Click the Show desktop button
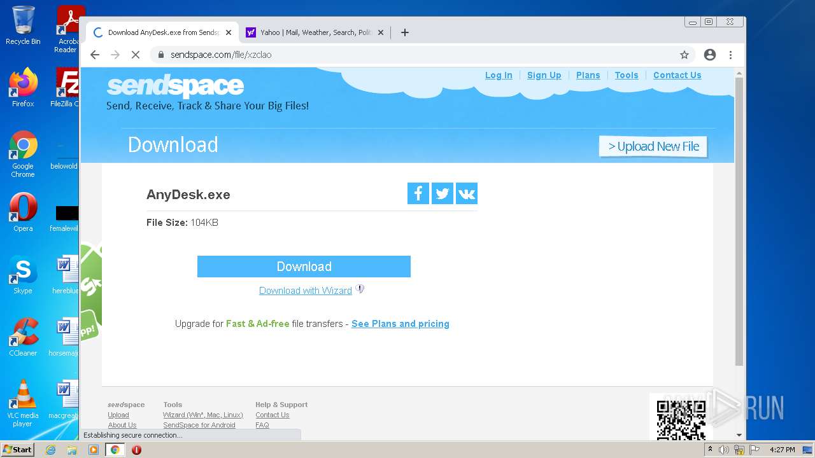The height and width of the screenshot is (458, 815). (807, 450)
